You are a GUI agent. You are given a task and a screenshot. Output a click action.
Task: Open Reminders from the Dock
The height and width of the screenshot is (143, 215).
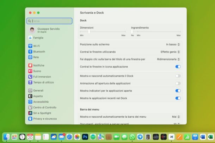click(46, 137)
